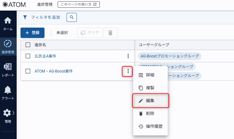Viewport: 234px width, 139px height.
Task: Choose 編集 from the context menu
Action: [x=150, y=101]
